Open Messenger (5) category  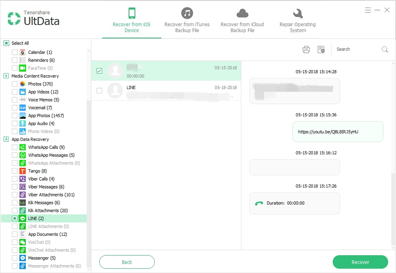(42, 258)
